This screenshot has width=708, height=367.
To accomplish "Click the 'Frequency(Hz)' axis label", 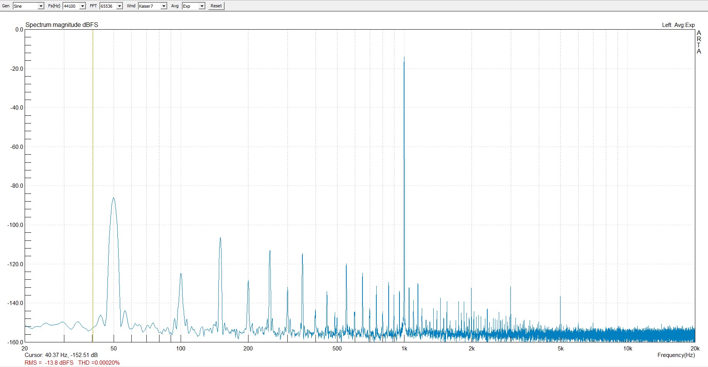I will (x=676, y=355).
